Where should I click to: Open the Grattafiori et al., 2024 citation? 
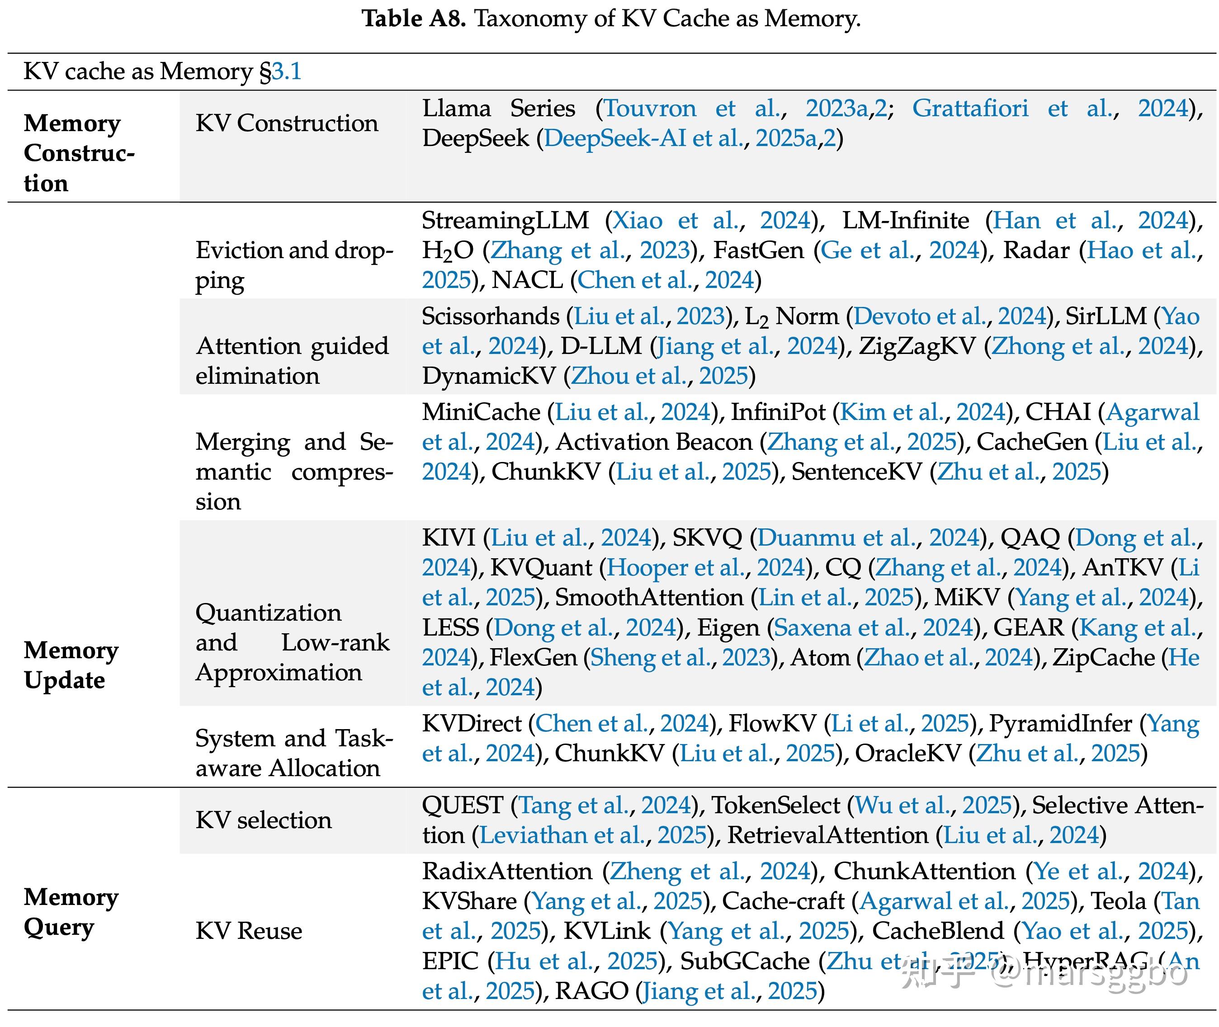point(1050,108)
